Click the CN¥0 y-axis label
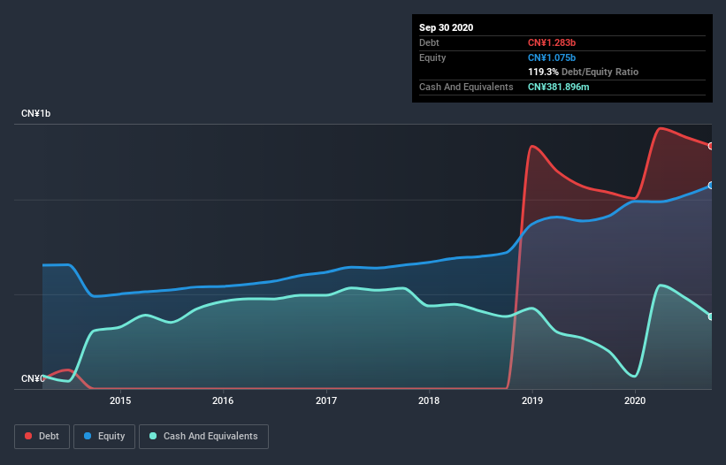This screenshot has height=465, width=726. click(33, 378)
